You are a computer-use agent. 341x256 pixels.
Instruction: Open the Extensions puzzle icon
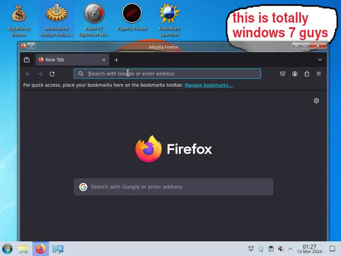click(x=307, y=74)
